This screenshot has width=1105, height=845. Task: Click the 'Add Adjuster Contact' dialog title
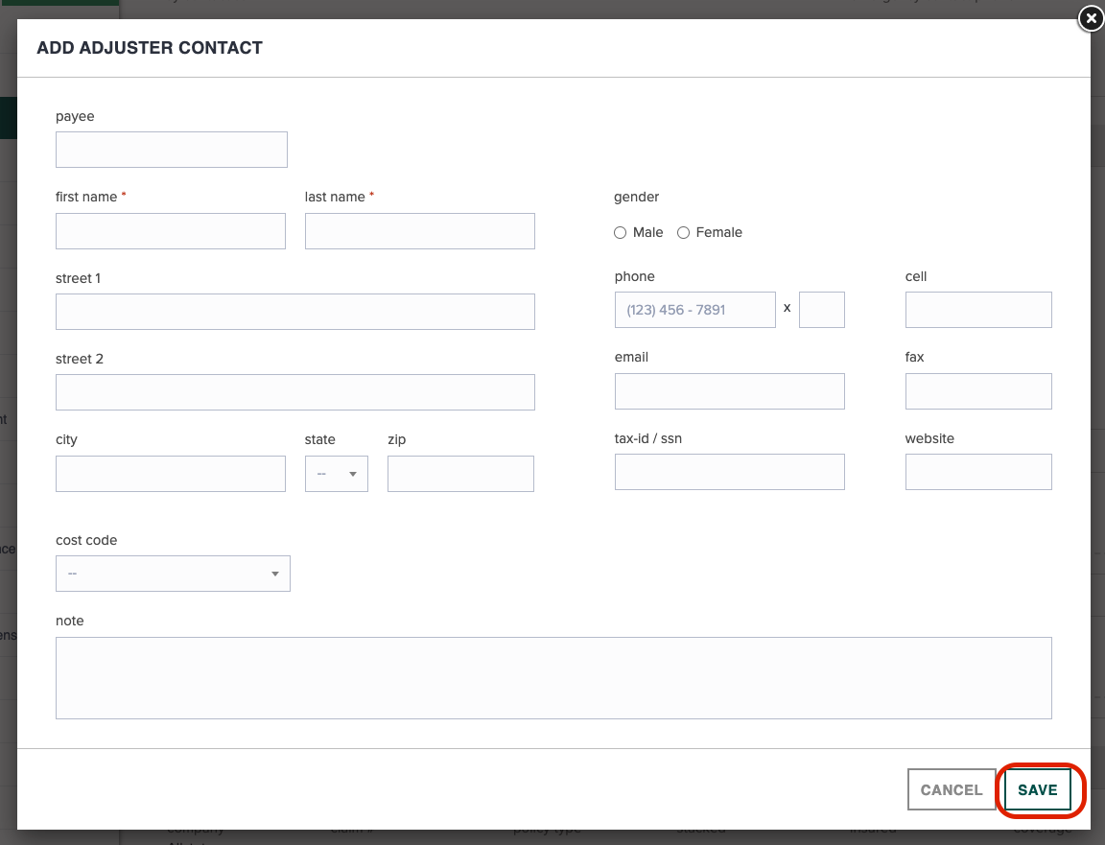point(150,48)
